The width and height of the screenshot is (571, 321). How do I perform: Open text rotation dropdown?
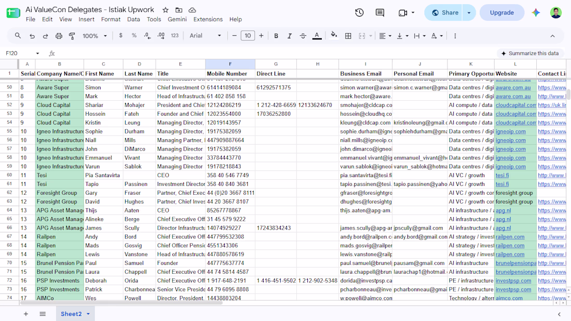pos(436,36)
